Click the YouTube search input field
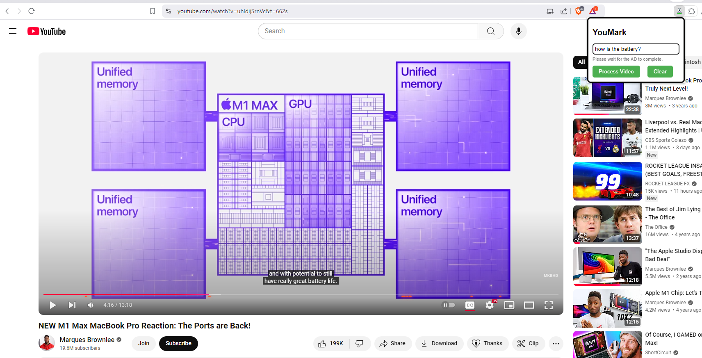702x358 pixels. click(368, 31)
